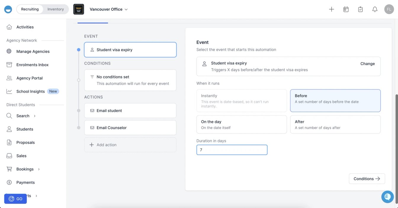The width and height of the screenshot is (398, 208).
Task: Select the disabled Instantly timing option
Action: pos(242,101)
